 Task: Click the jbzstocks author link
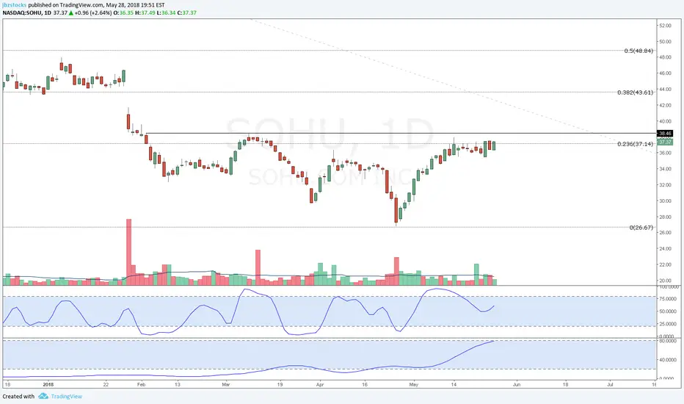click(x=15, y=5)
